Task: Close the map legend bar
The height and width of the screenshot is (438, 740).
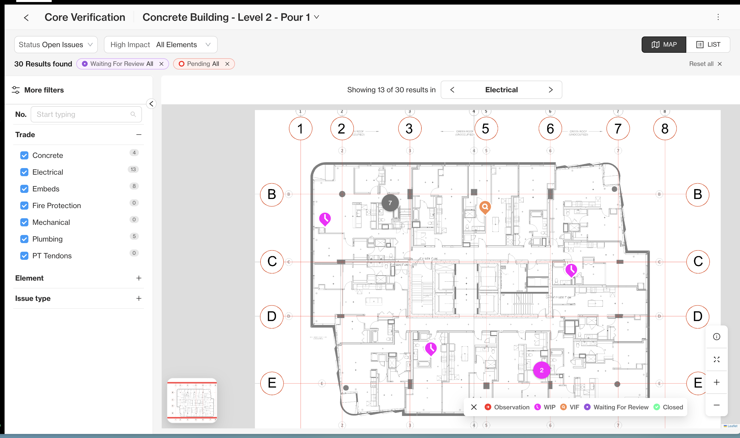Action: click(474, 407)
